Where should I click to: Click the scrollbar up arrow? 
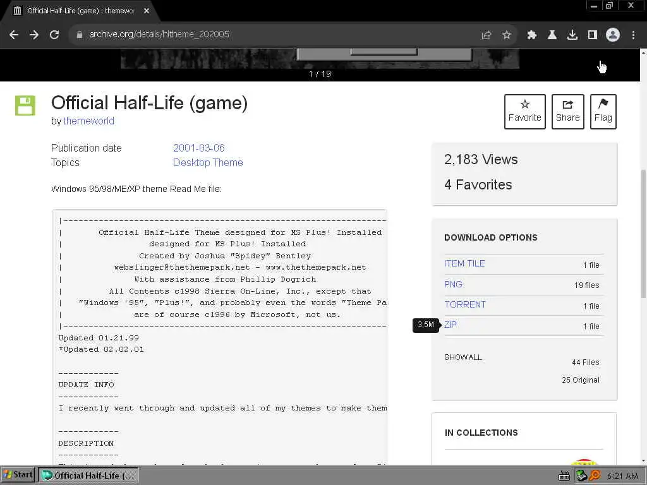click(643, 53)
